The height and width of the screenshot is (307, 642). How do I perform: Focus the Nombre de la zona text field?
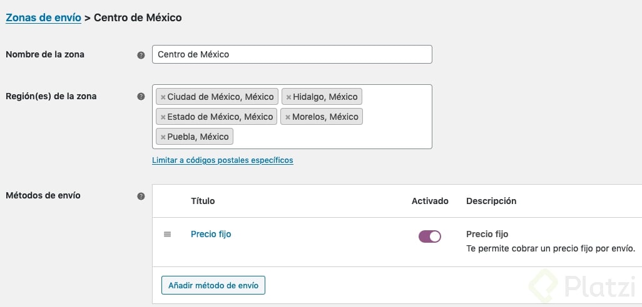292,54
